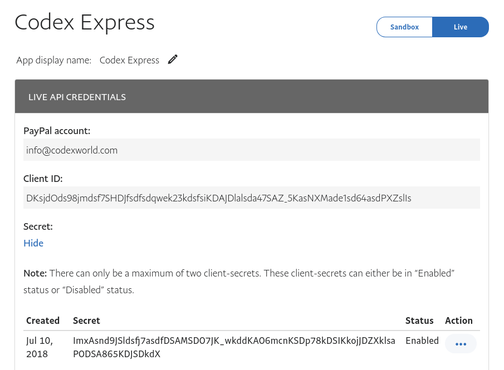The height and width of the screenshot is (370, 504).
Task: Switch to Sandbox mode
Action: coord(404,27)
